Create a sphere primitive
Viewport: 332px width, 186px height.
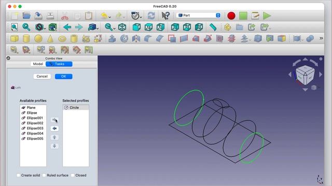[38, 39]
